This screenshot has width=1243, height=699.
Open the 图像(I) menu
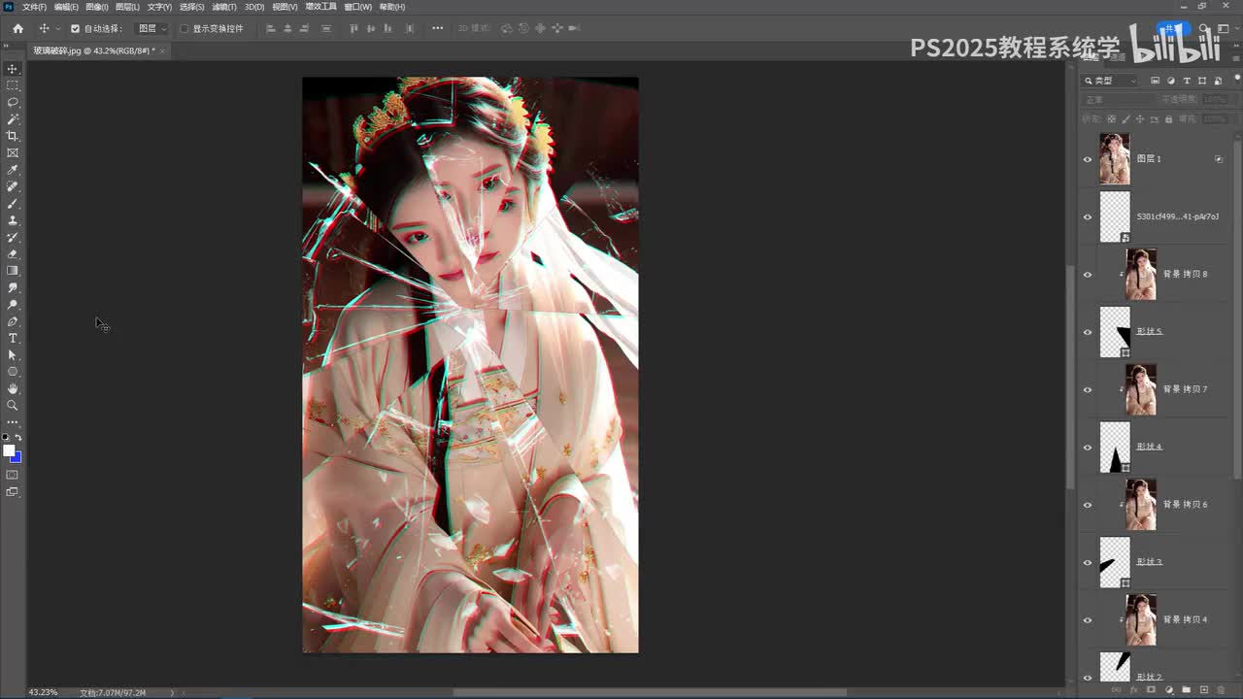pos(97,7)
